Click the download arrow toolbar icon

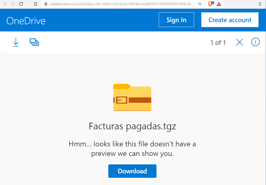[x=16, y=42]
